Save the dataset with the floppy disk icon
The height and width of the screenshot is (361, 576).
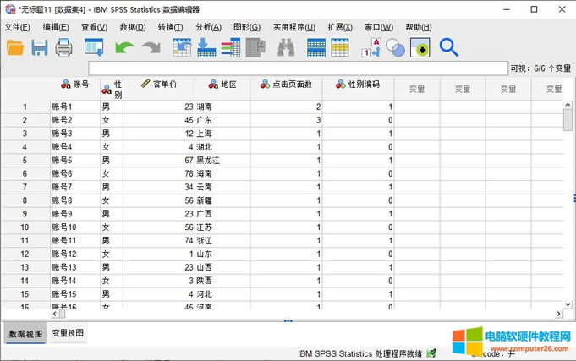coord(40,48)
